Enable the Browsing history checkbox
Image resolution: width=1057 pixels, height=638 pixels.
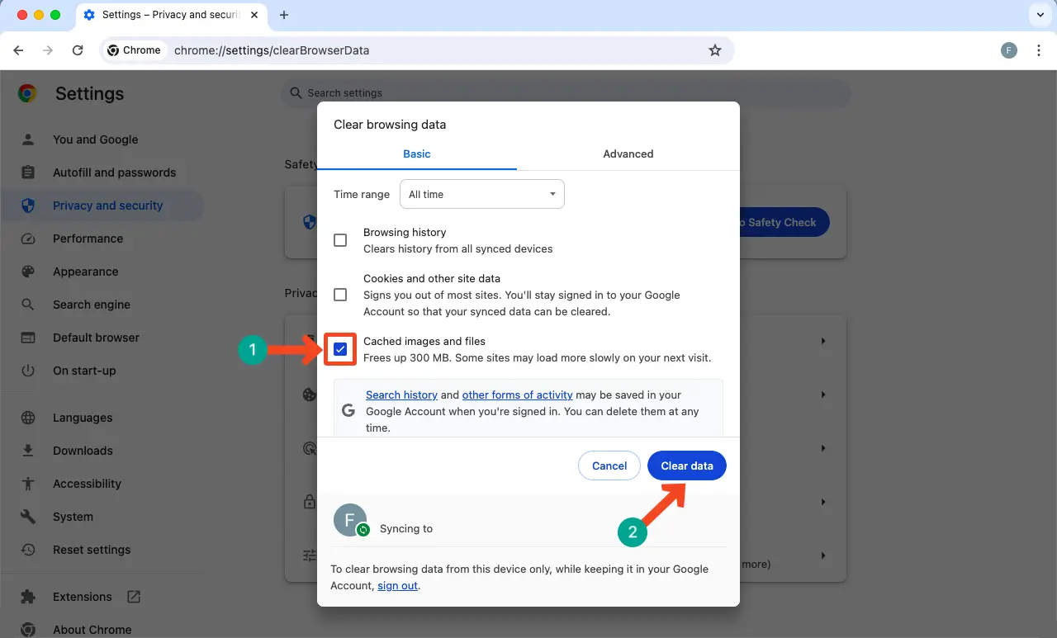click(x=340, y=240)
